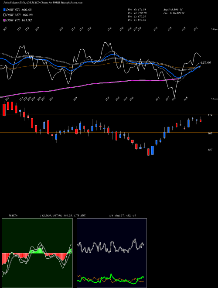Click the last red candlestick on the right

(x=201, y=121)
